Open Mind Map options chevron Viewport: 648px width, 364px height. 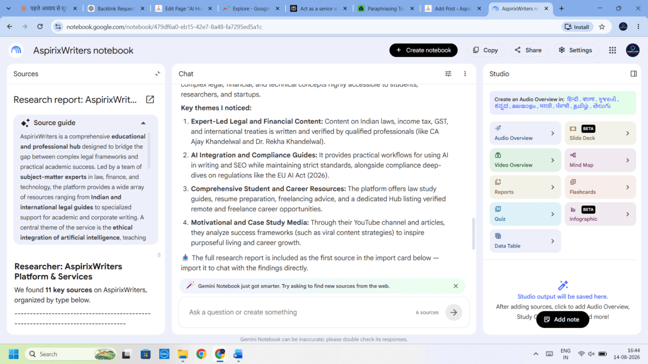627,160
